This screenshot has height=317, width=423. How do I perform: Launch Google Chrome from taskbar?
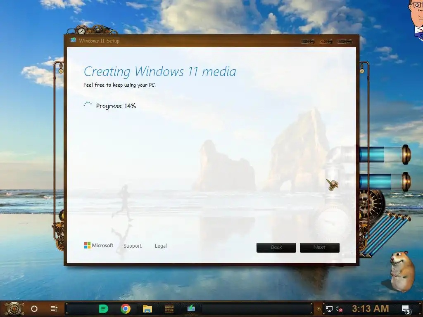coord(126,309)
